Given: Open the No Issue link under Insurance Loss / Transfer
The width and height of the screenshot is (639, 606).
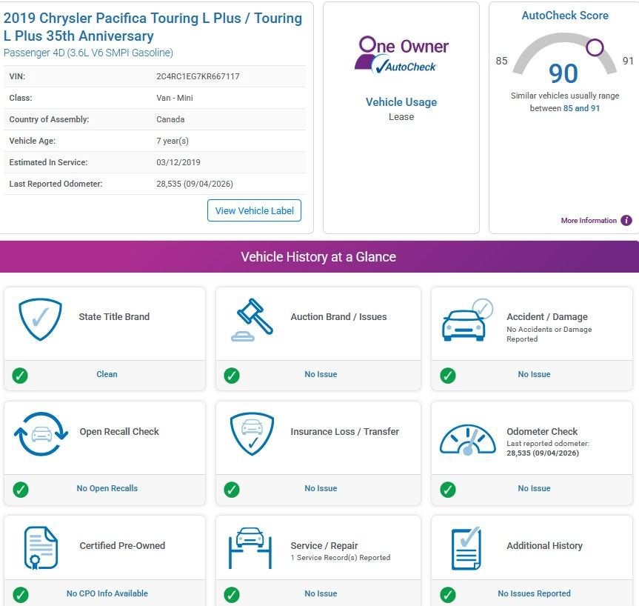Looking at the screenshot, I should [x=321, y=488].
